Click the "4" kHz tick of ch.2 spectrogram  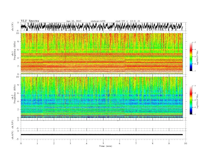tap(18, 101)
